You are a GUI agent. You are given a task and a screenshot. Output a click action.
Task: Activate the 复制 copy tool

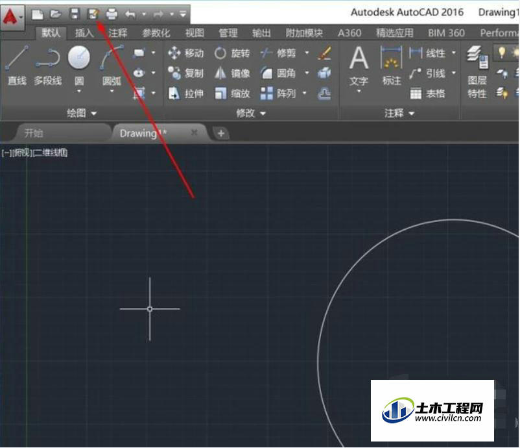click(x=185, y=73)
